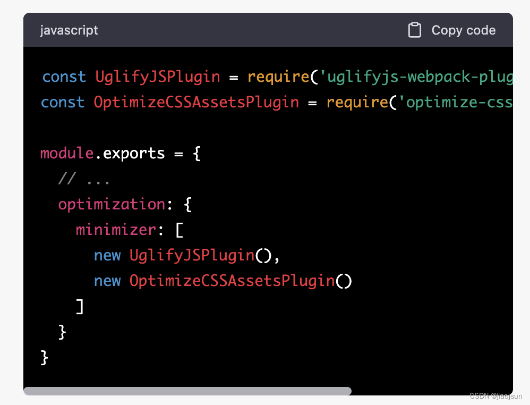Screen dimensions: 530x405
Task: Click the const keyword on first line
Action: 64,77
